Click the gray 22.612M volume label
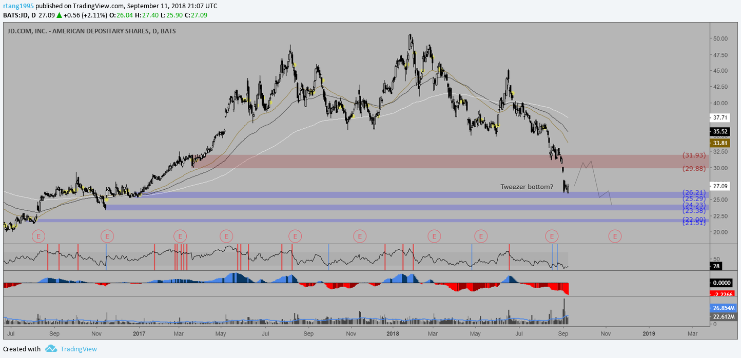 click(724, 317)
